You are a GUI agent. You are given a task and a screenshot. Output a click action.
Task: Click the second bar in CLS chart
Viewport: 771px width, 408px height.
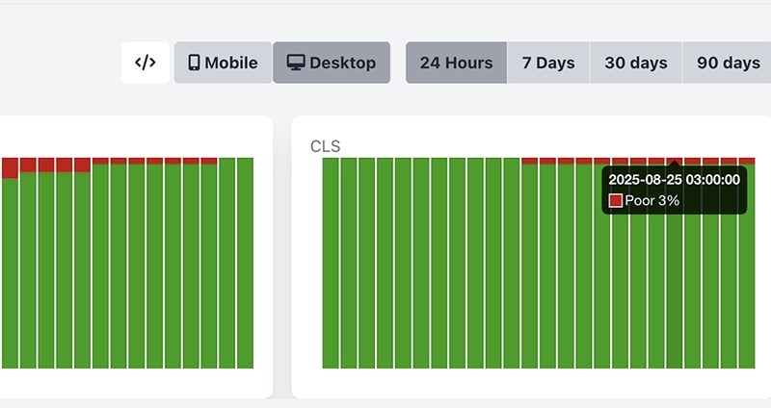click(x=349, y=263)
